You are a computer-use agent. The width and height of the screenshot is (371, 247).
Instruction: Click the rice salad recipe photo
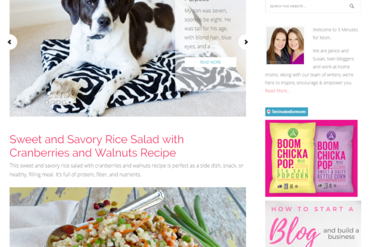(x=128, y=217)
